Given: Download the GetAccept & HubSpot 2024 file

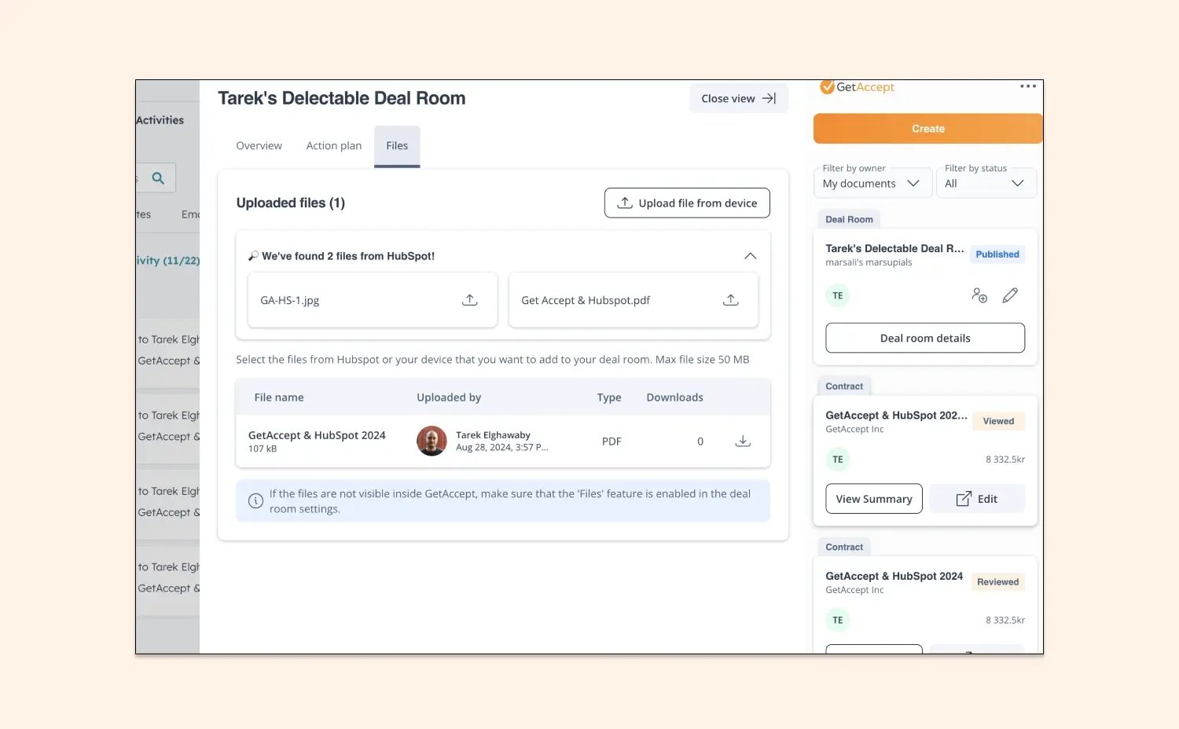Looking at the screenshot, I should (x=743, y=441).
